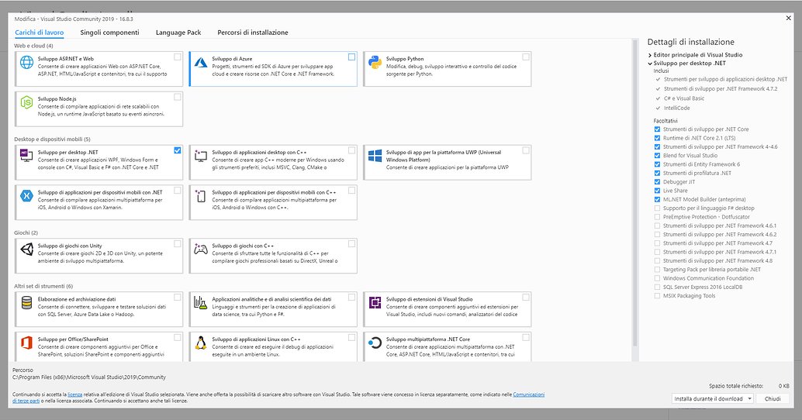
Task: Enable the Sviluppo di Azure workload checkbox
Action: 352,57
